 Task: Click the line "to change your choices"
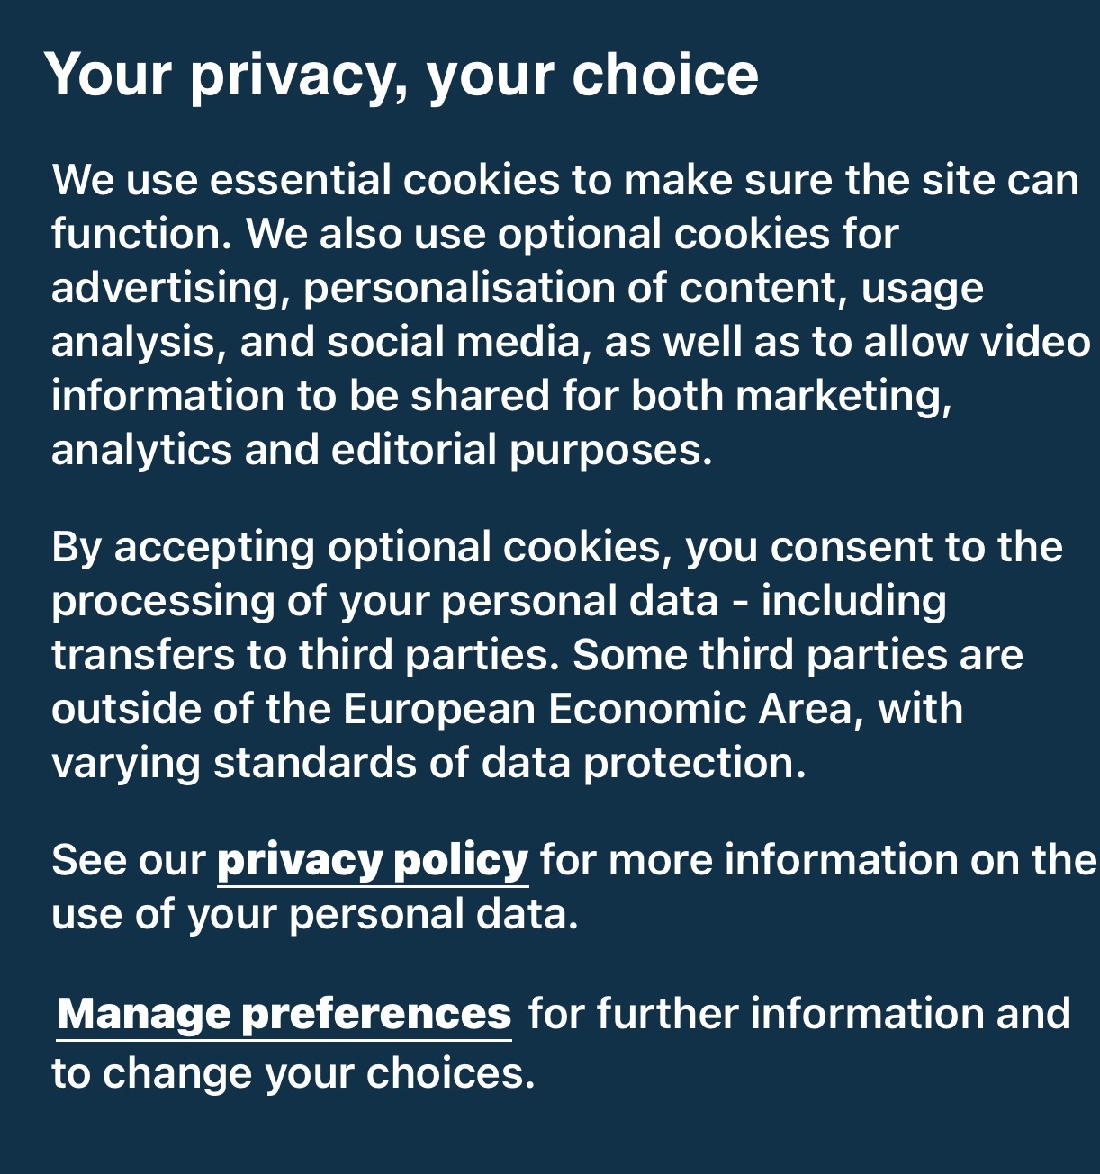tap(293, 1073)
